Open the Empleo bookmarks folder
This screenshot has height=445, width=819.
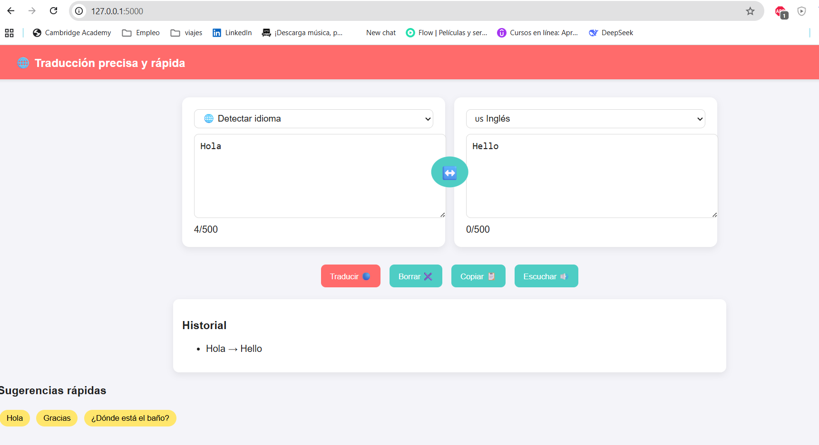point(141,33)
